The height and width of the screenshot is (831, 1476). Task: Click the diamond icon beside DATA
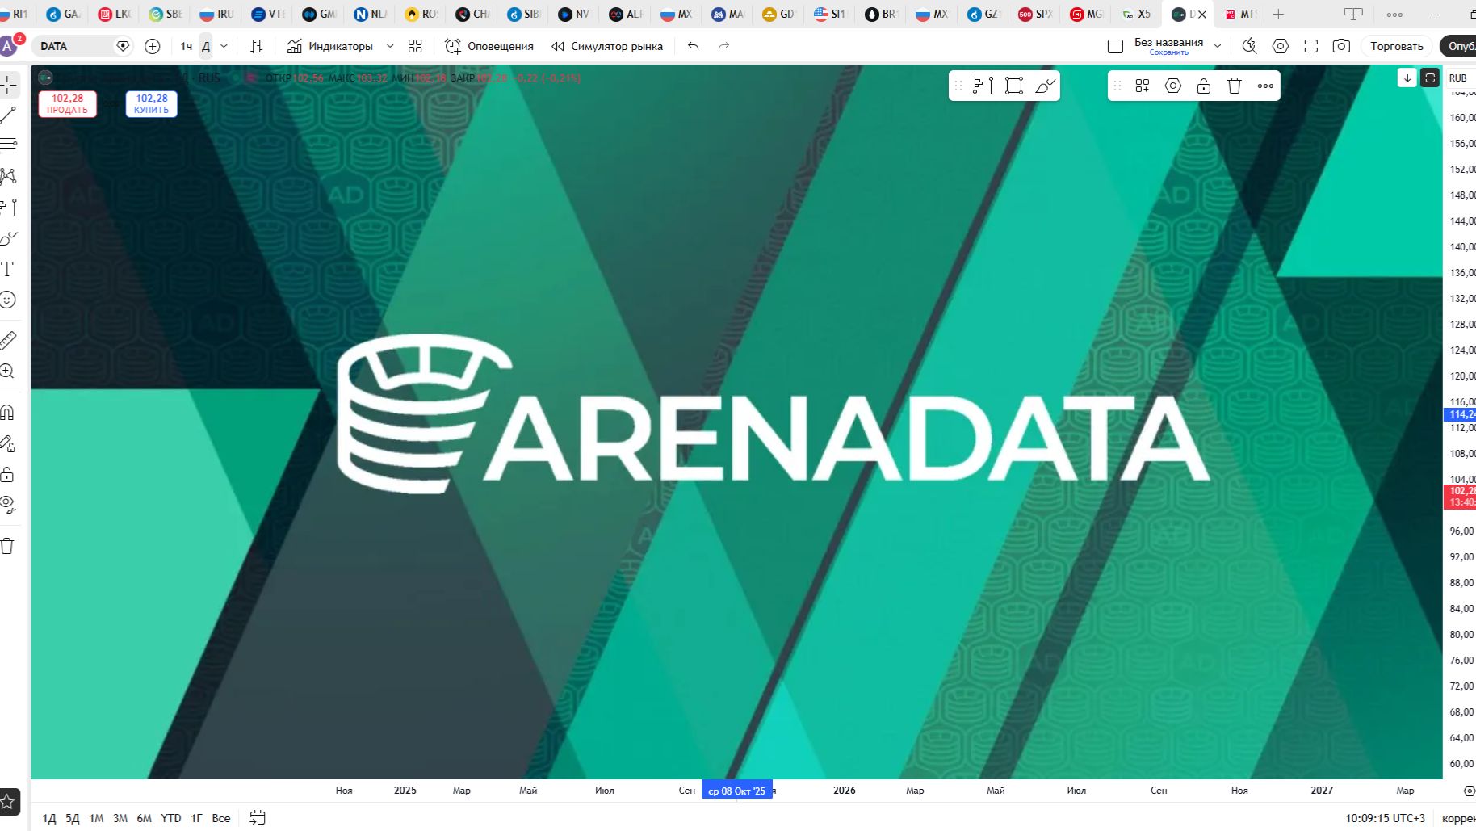pos(123,46)
